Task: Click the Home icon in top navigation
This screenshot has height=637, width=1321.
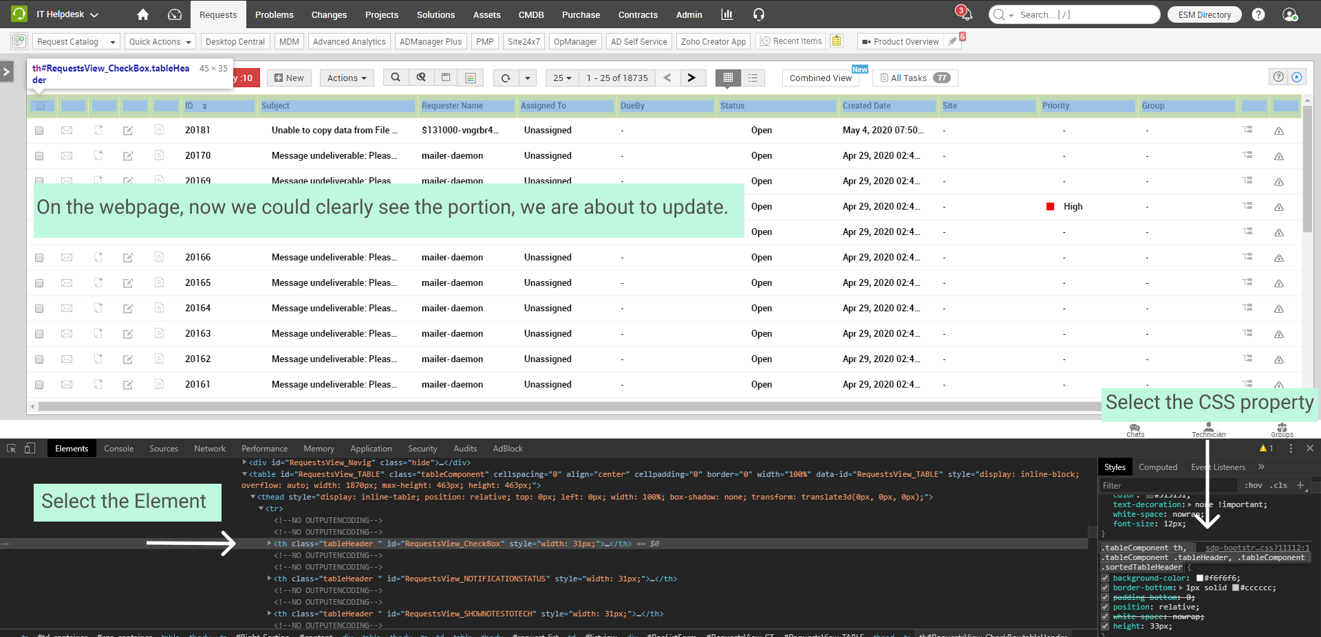Action: (142, 14)
